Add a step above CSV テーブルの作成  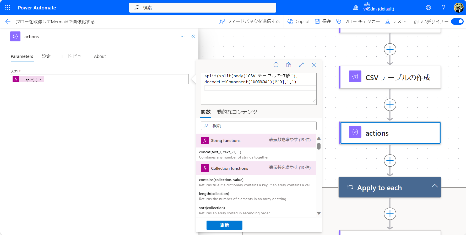(x=390, y=49)
